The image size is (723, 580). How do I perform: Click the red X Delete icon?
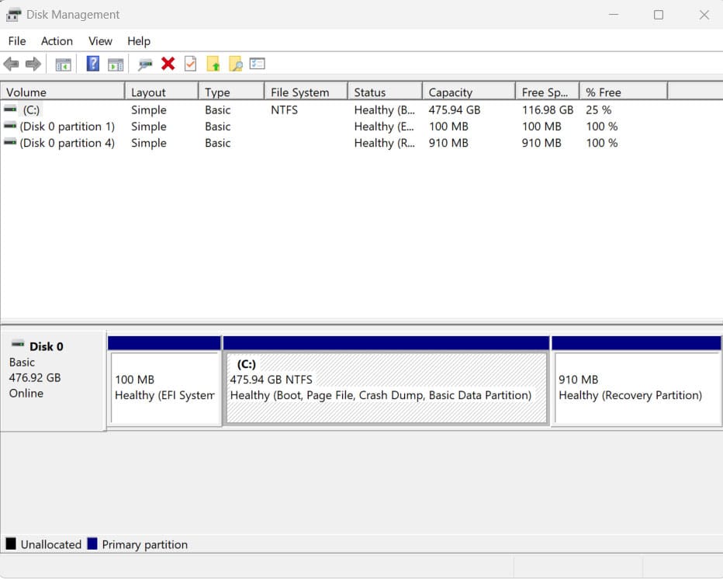[x=168, y=64]
